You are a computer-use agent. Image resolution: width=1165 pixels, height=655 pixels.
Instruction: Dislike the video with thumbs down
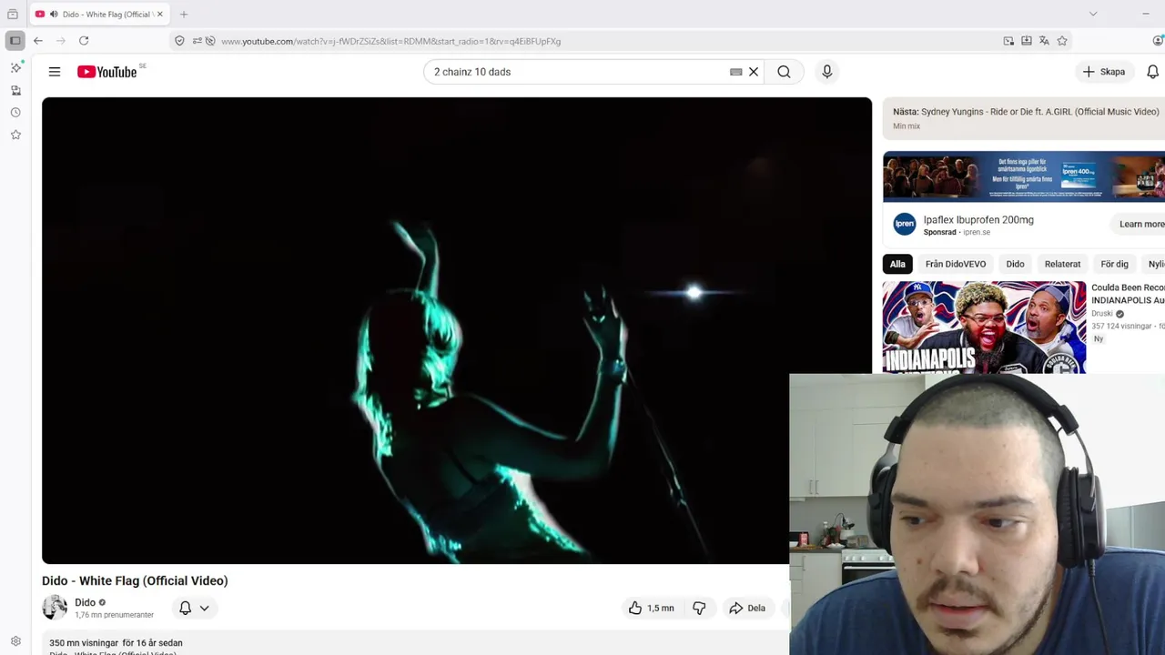click(699, 608)
